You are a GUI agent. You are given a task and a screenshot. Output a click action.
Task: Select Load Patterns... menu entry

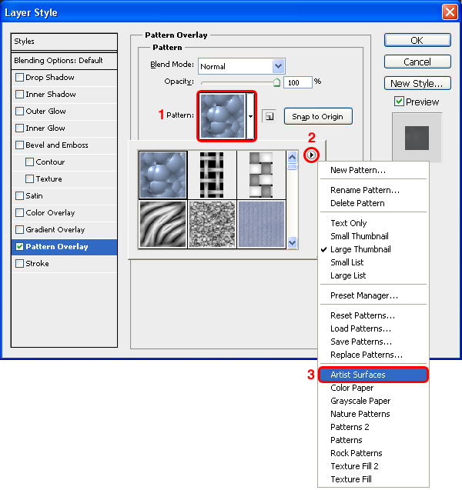click(361, 328)
